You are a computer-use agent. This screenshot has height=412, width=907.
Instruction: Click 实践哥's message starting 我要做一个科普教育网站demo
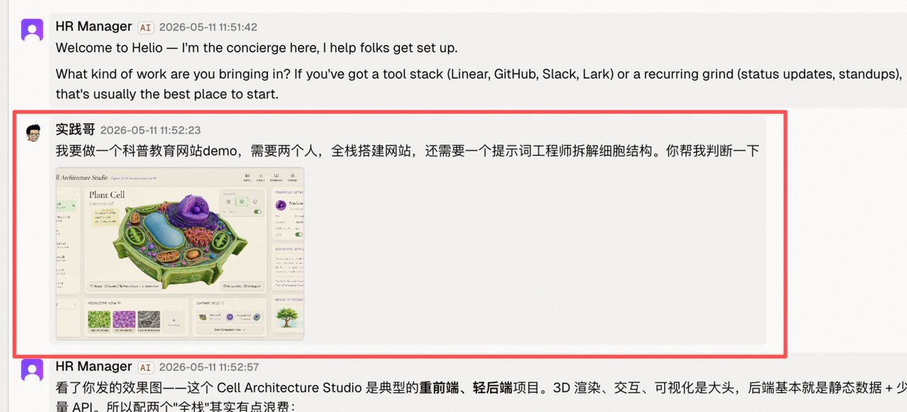point(407,151)
